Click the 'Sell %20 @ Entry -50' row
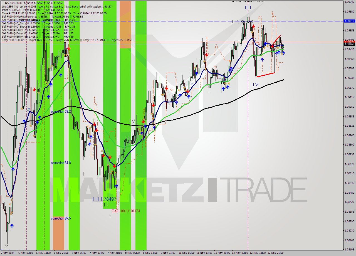This screenshot has width=356, height=256. click(38, 33)
